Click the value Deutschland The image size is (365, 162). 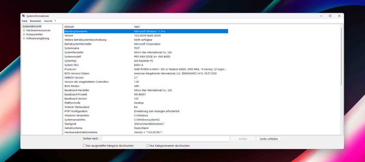[141, 128]
